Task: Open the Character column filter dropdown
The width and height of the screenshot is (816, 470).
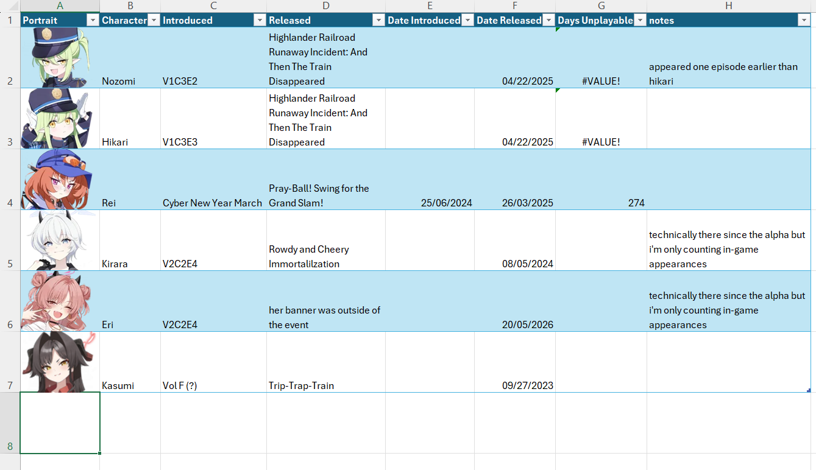Action: tap(154, 20)
